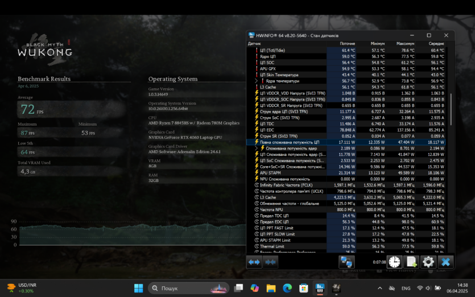Select the Повна споживана потужність ЦП row
475x297 pixels.
[x=346, y=142]
